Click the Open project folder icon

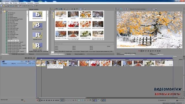[x=3, y=6]
